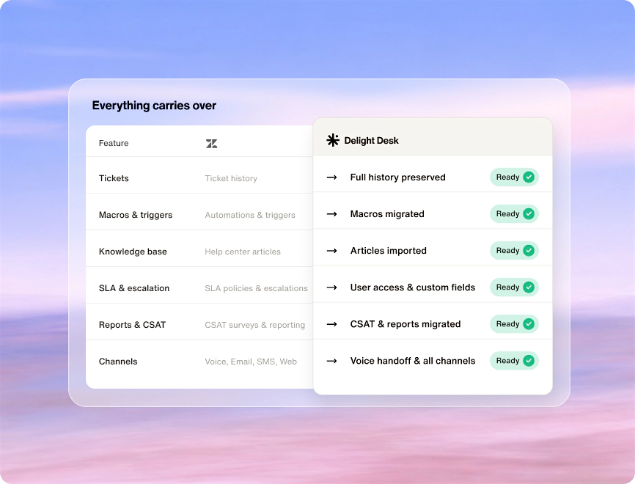Click the arrow beside CSAT & reports migrated
The image size is (635, 484).
[331, 324]
